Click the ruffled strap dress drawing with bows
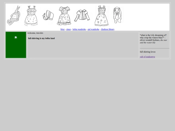 (x=31, y=16)
